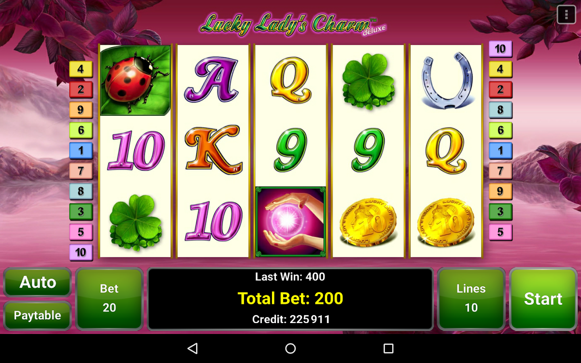Tap Android home circle button
This screenshot has width=581, height=363.
[290, 348]
